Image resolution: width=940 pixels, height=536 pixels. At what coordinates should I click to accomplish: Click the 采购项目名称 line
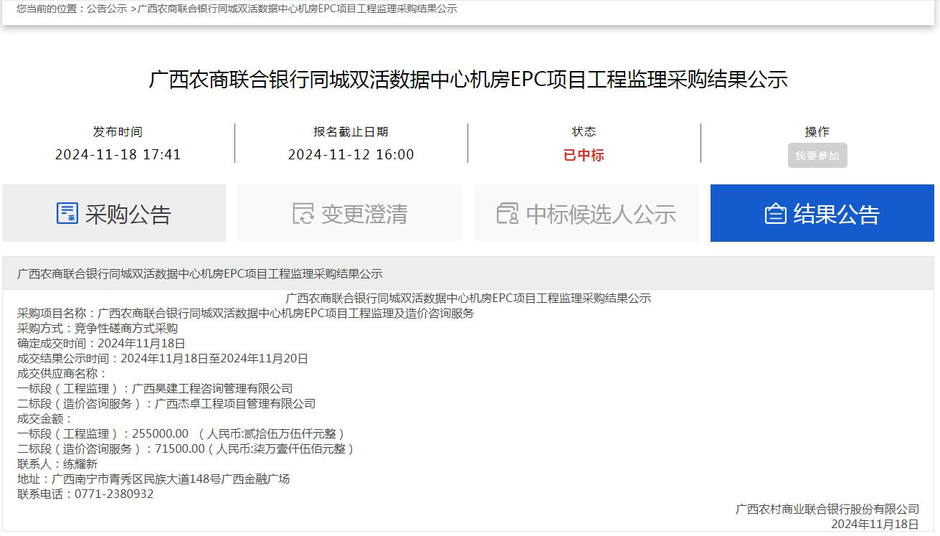(x=246, y=313)
